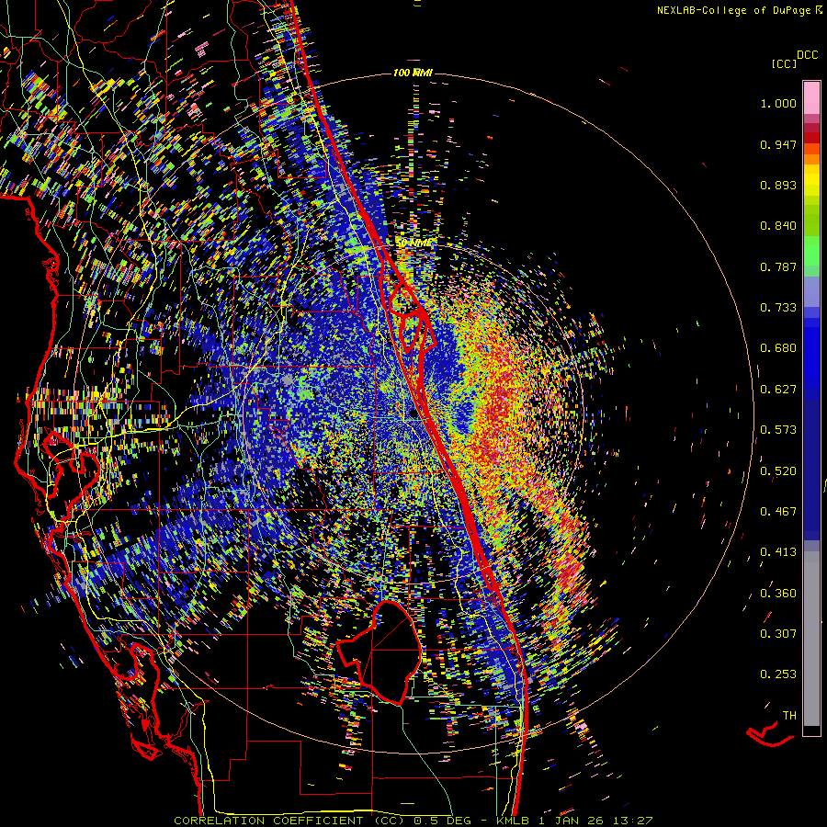
Task: Click the 50 NMI range ring label
Action: click(x=415, y=244)
